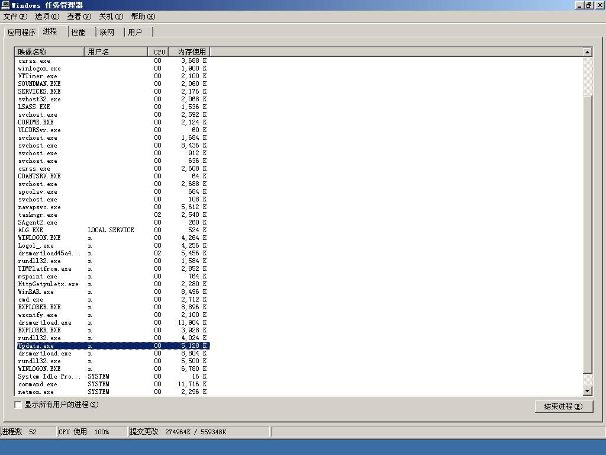
Task: Click the scrollbar up arrow
Action: point(588,52)
